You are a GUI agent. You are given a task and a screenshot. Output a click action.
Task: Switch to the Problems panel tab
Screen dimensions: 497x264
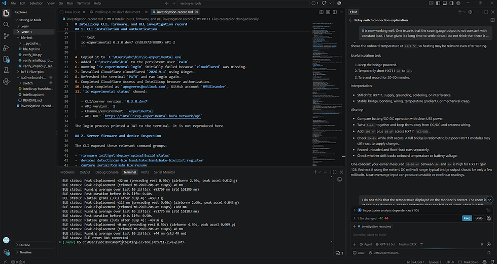point(67,172)
